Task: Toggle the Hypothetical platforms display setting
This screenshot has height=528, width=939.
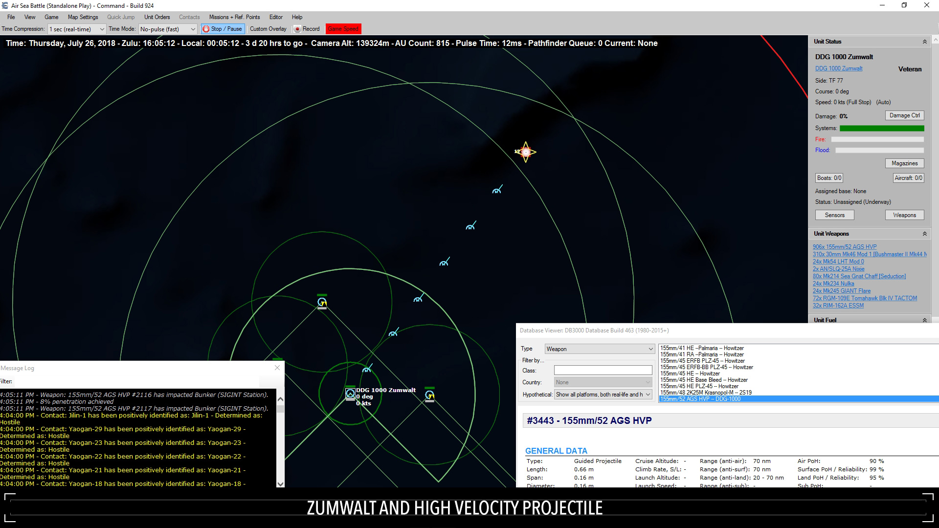Action: pos(603,394)
